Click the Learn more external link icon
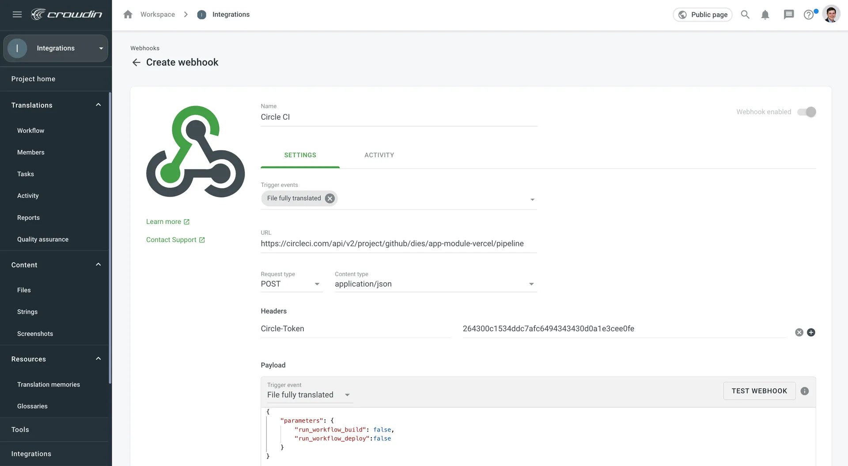Viewport: 848px width, 466px height. point(187,222)
